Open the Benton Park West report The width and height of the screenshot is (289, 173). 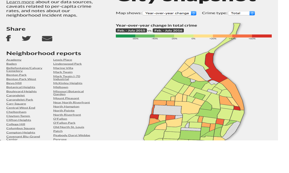click(21, 79)
